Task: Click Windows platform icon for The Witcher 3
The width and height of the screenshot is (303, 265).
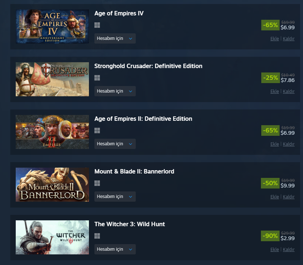Action: (97, 236)
